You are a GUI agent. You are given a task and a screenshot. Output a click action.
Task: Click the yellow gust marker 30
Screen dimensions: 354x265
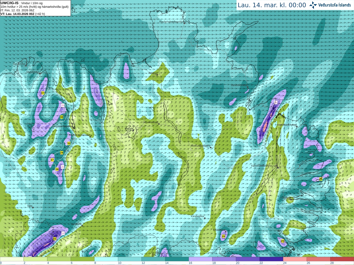pyautogui.click(x=62, y=117)
